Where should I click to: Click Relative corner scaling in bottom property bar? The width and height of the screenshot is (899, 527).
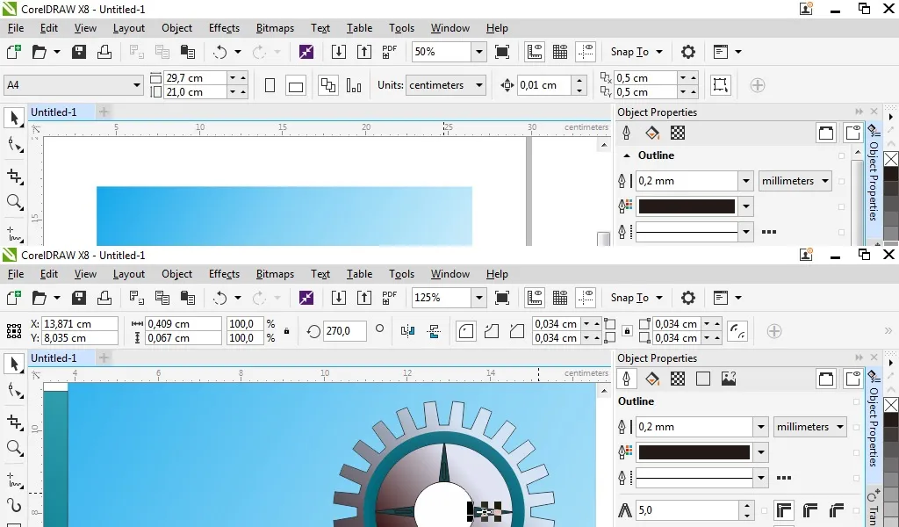pyautogui.click(x=737, y=331)
